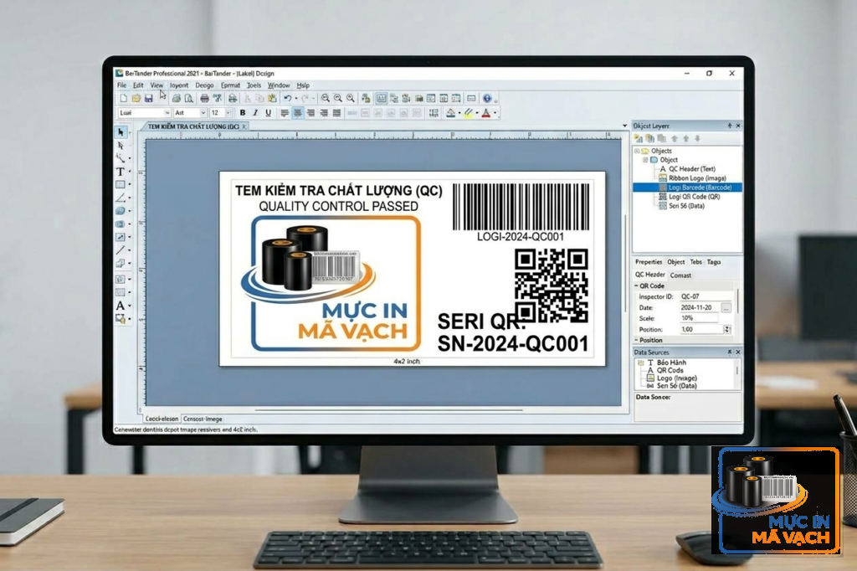Image resolution: width=857 pixels, height=571 pixels.
Task: Click the ellipsis button beside Date field
Action: tap(726, 308)
